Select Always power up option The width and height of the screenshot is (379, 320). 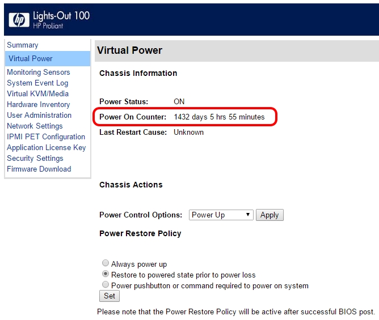click(106, 263)
